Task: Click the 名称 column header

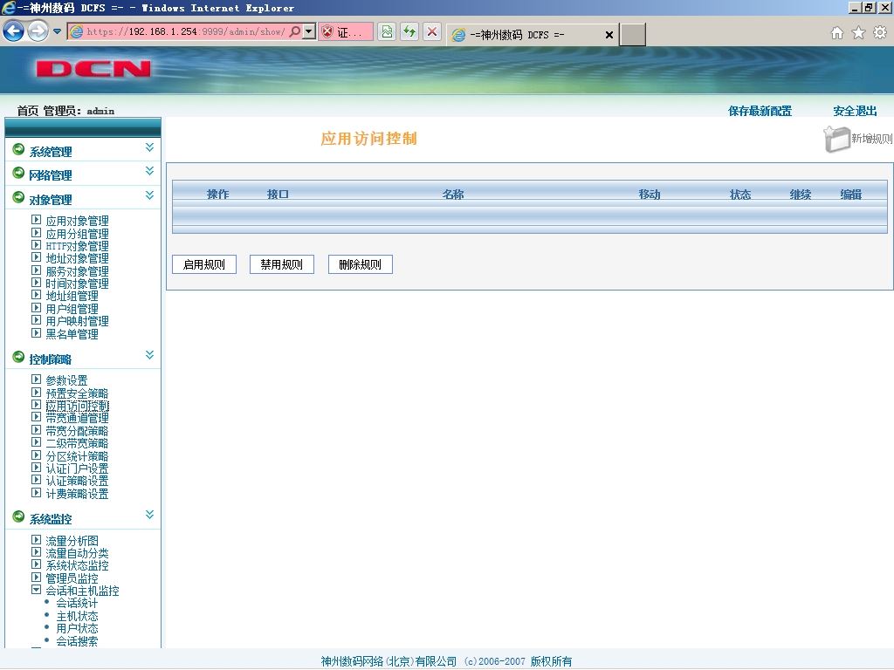Action: tap(453, 195)
